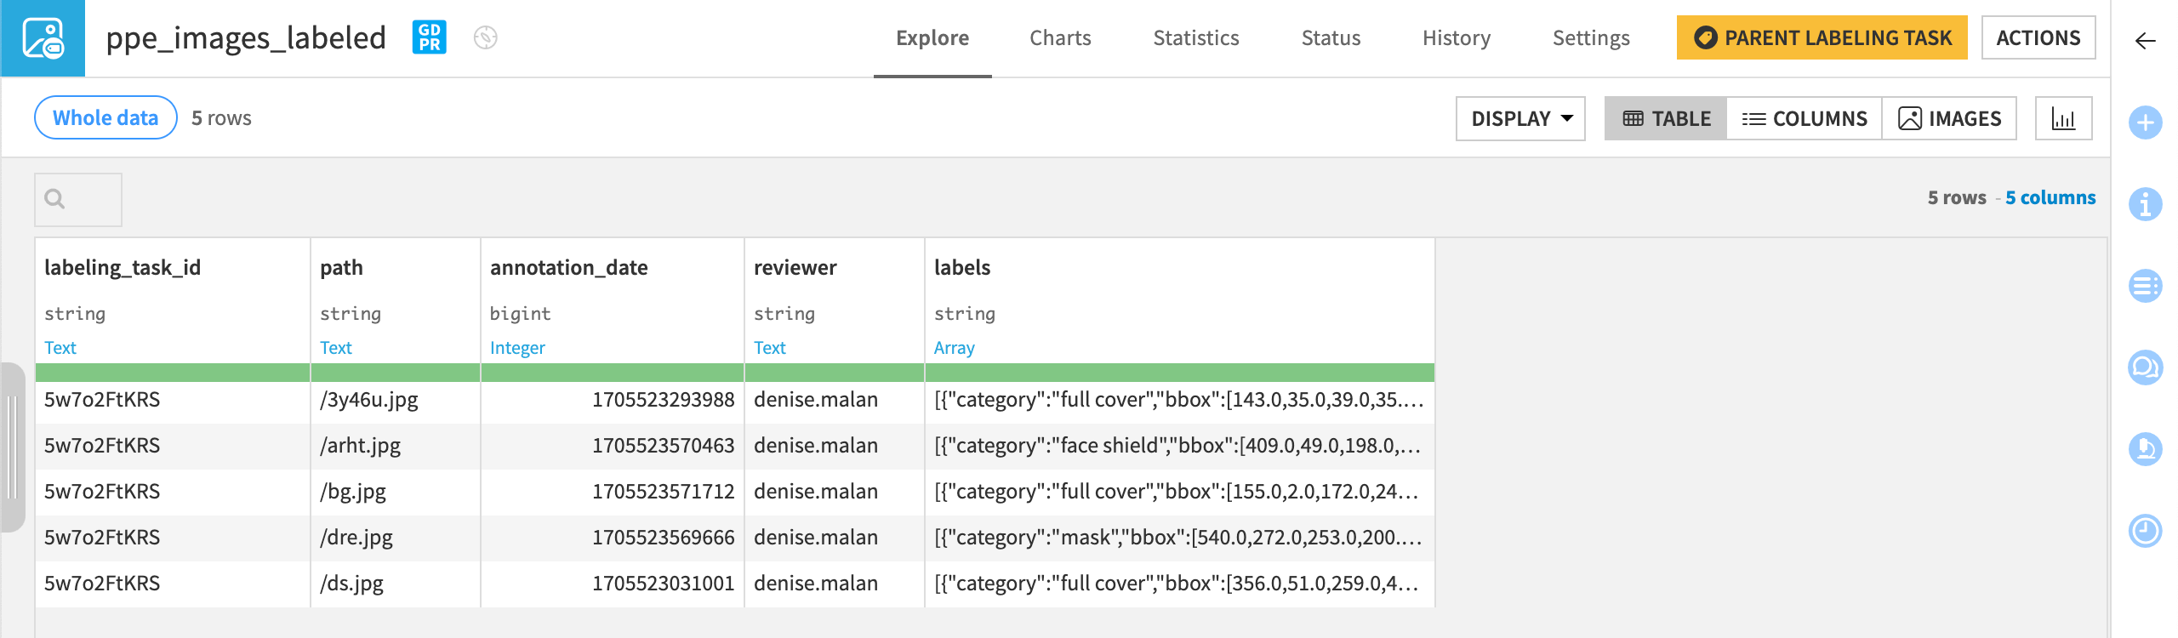Click the plus icon in right sidebar

pos(2145,122)
